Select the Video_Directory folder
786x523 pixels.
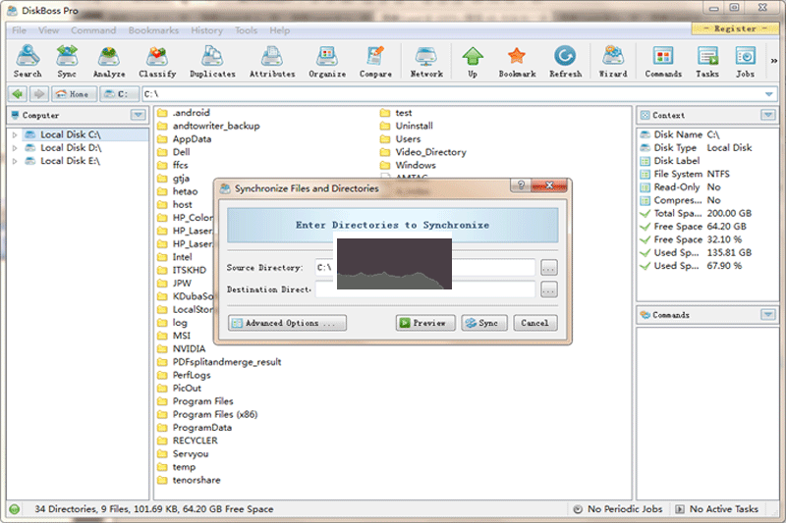423,152
